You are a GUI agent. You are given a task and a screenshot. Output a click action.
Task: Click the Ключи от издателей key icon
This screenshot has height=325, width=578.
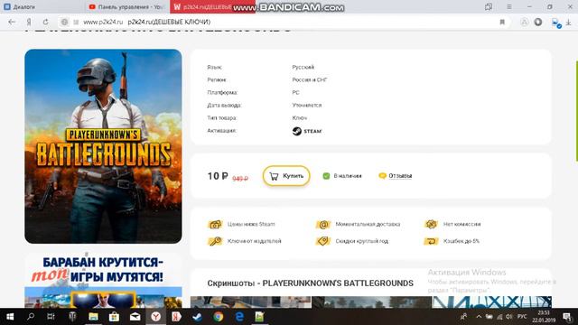point(215,241)
